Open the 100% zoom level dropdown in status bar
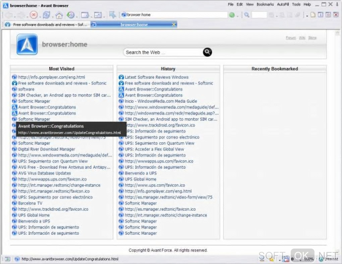Image resolution: width=342 pixels, height=264 pixels. [x=308, y=259]
